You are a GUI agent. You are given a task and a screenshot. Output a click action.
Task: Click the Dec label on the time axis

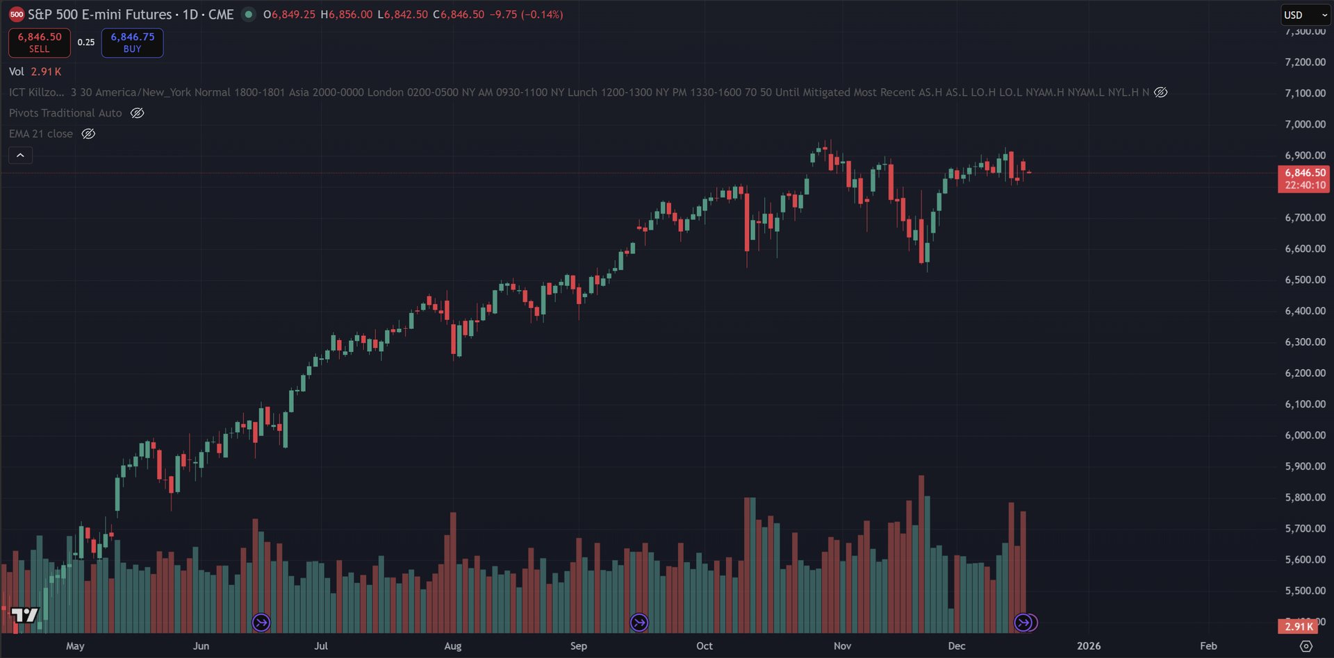957,646
